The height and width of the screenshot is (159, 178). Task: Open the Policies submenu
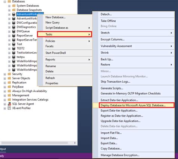[65, 41]
